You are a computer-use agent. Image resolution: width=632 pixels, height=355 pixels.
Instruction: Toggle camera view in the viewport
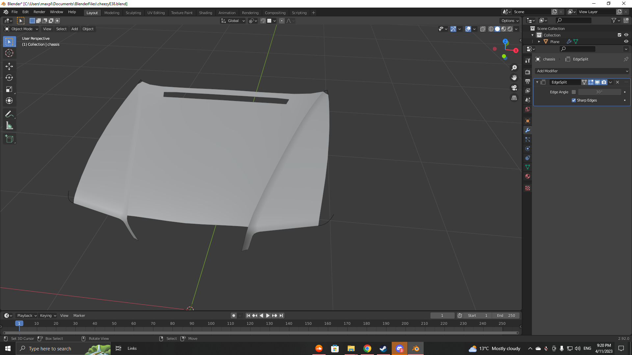514,88
